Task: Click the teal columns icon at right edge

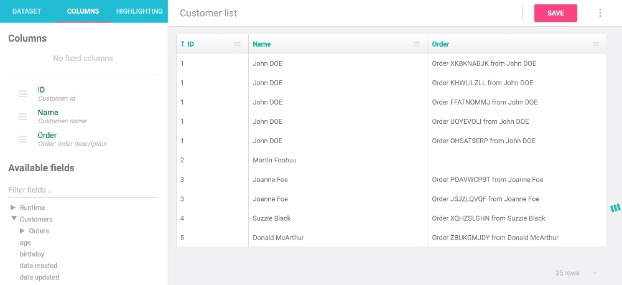Action: click(615, 208)
